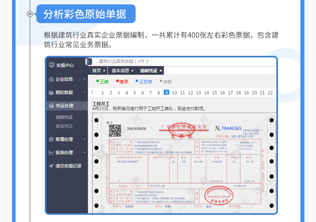Switch to the 基本信息 tab
Screen dimensions: 316x222
(120, 71)
